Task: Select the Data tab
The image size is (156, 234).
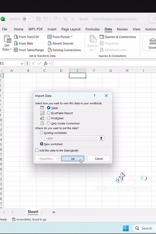Action: coord(108,29)
